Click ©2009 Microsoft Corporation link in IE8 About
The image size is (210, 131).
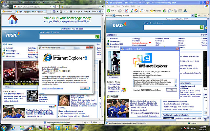[x=52, y=88]
